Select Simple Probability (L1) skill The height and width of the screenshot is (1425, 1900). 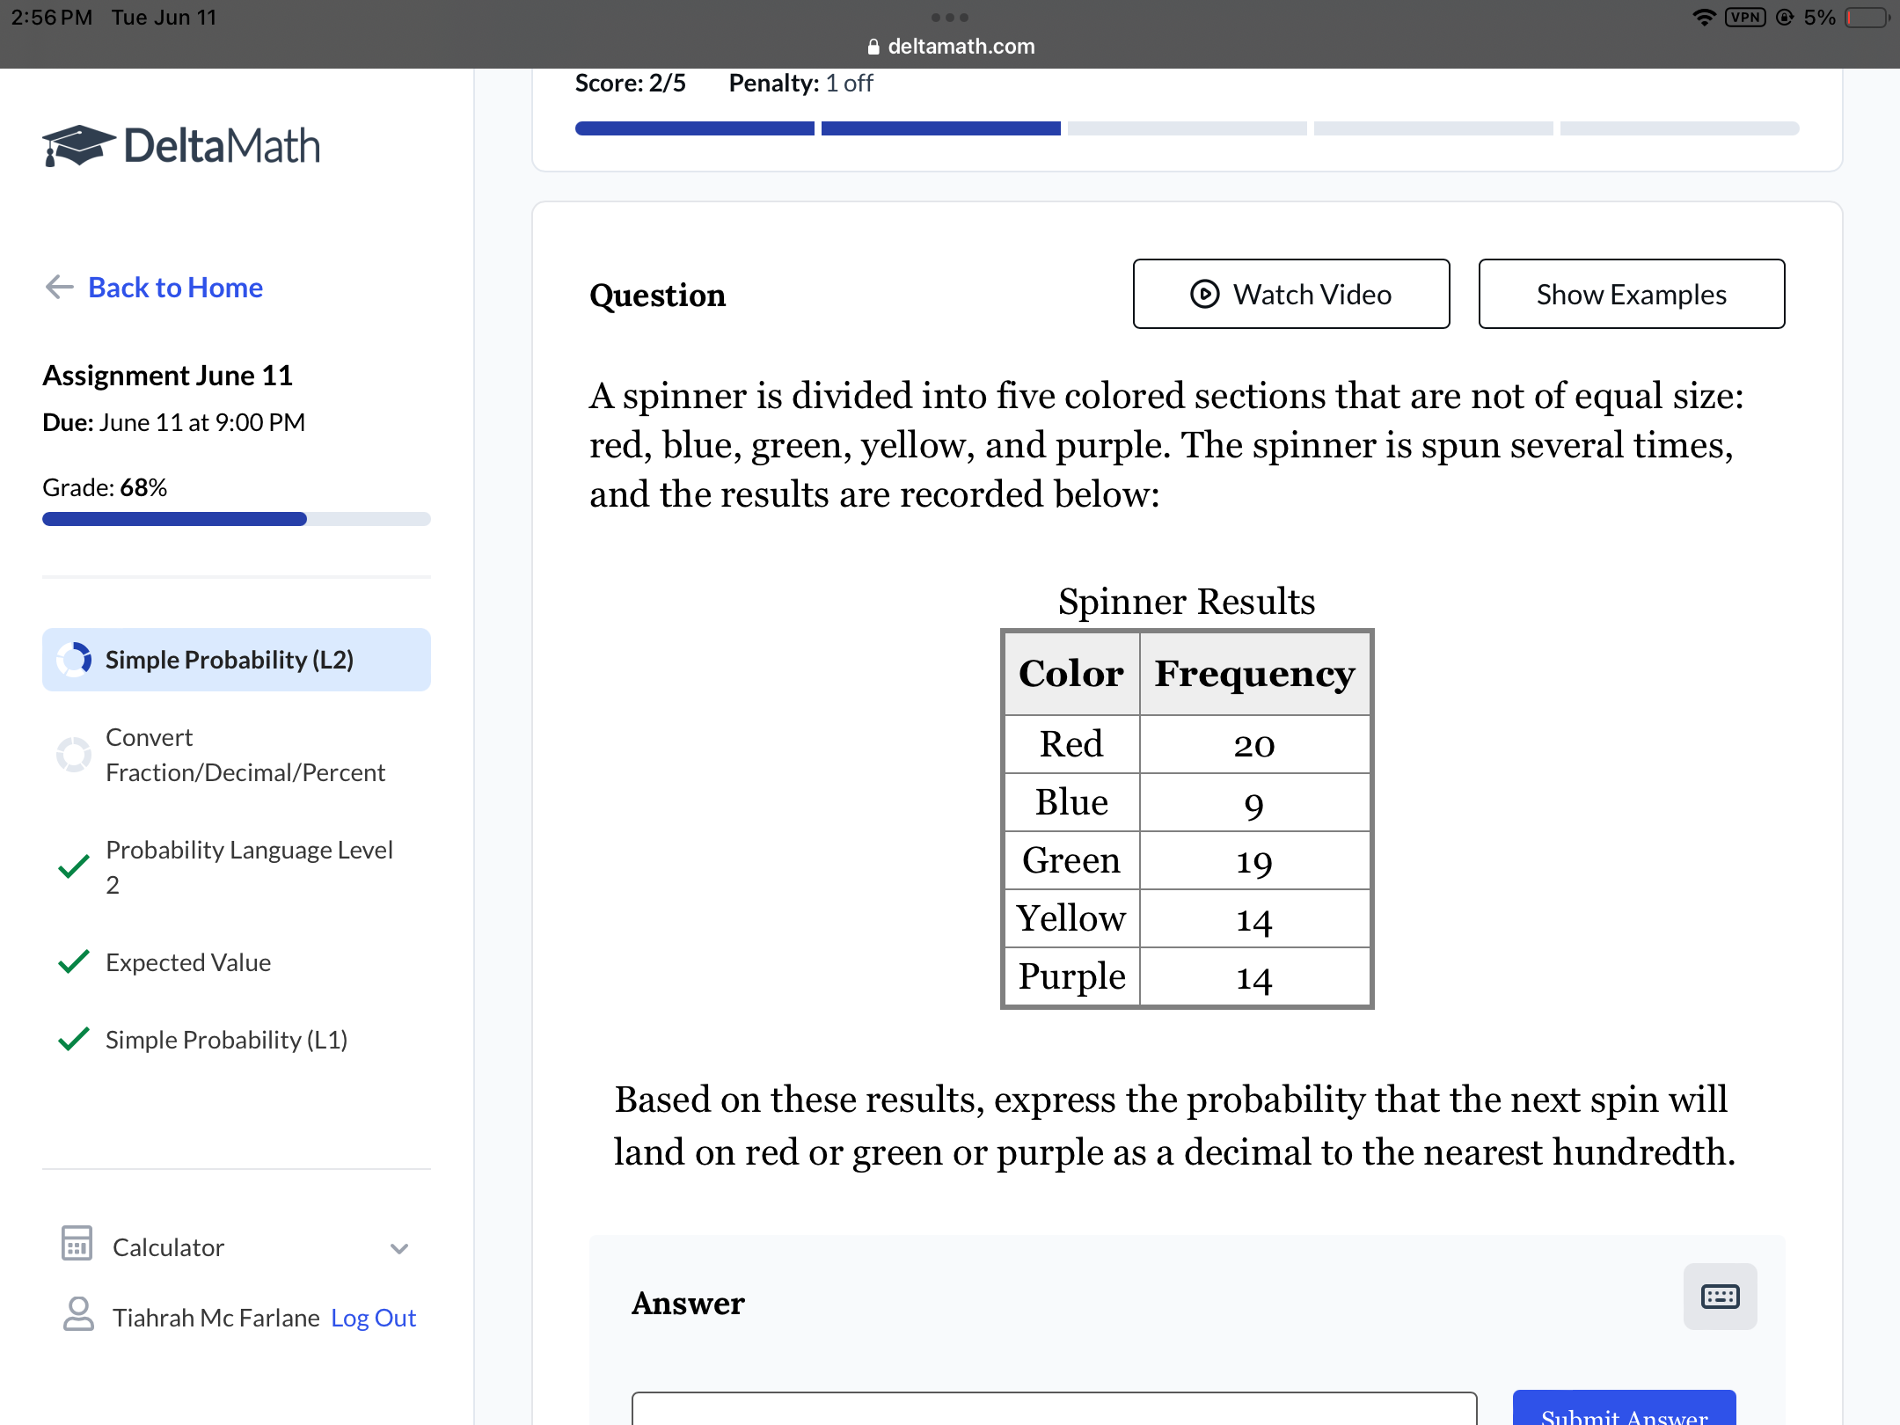point(226,1040)
